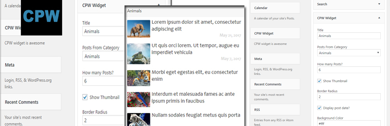Image resolution: width=390 pixels, height=126 pixels.
Task: Uncheck Display post date option
Action: (x=319, y=108)
